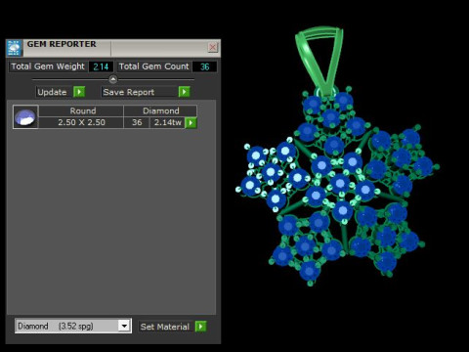The height and width of the screenshot is (352, 469).
Task: Click green arrow next to Set Material
Action: [200, 327]
